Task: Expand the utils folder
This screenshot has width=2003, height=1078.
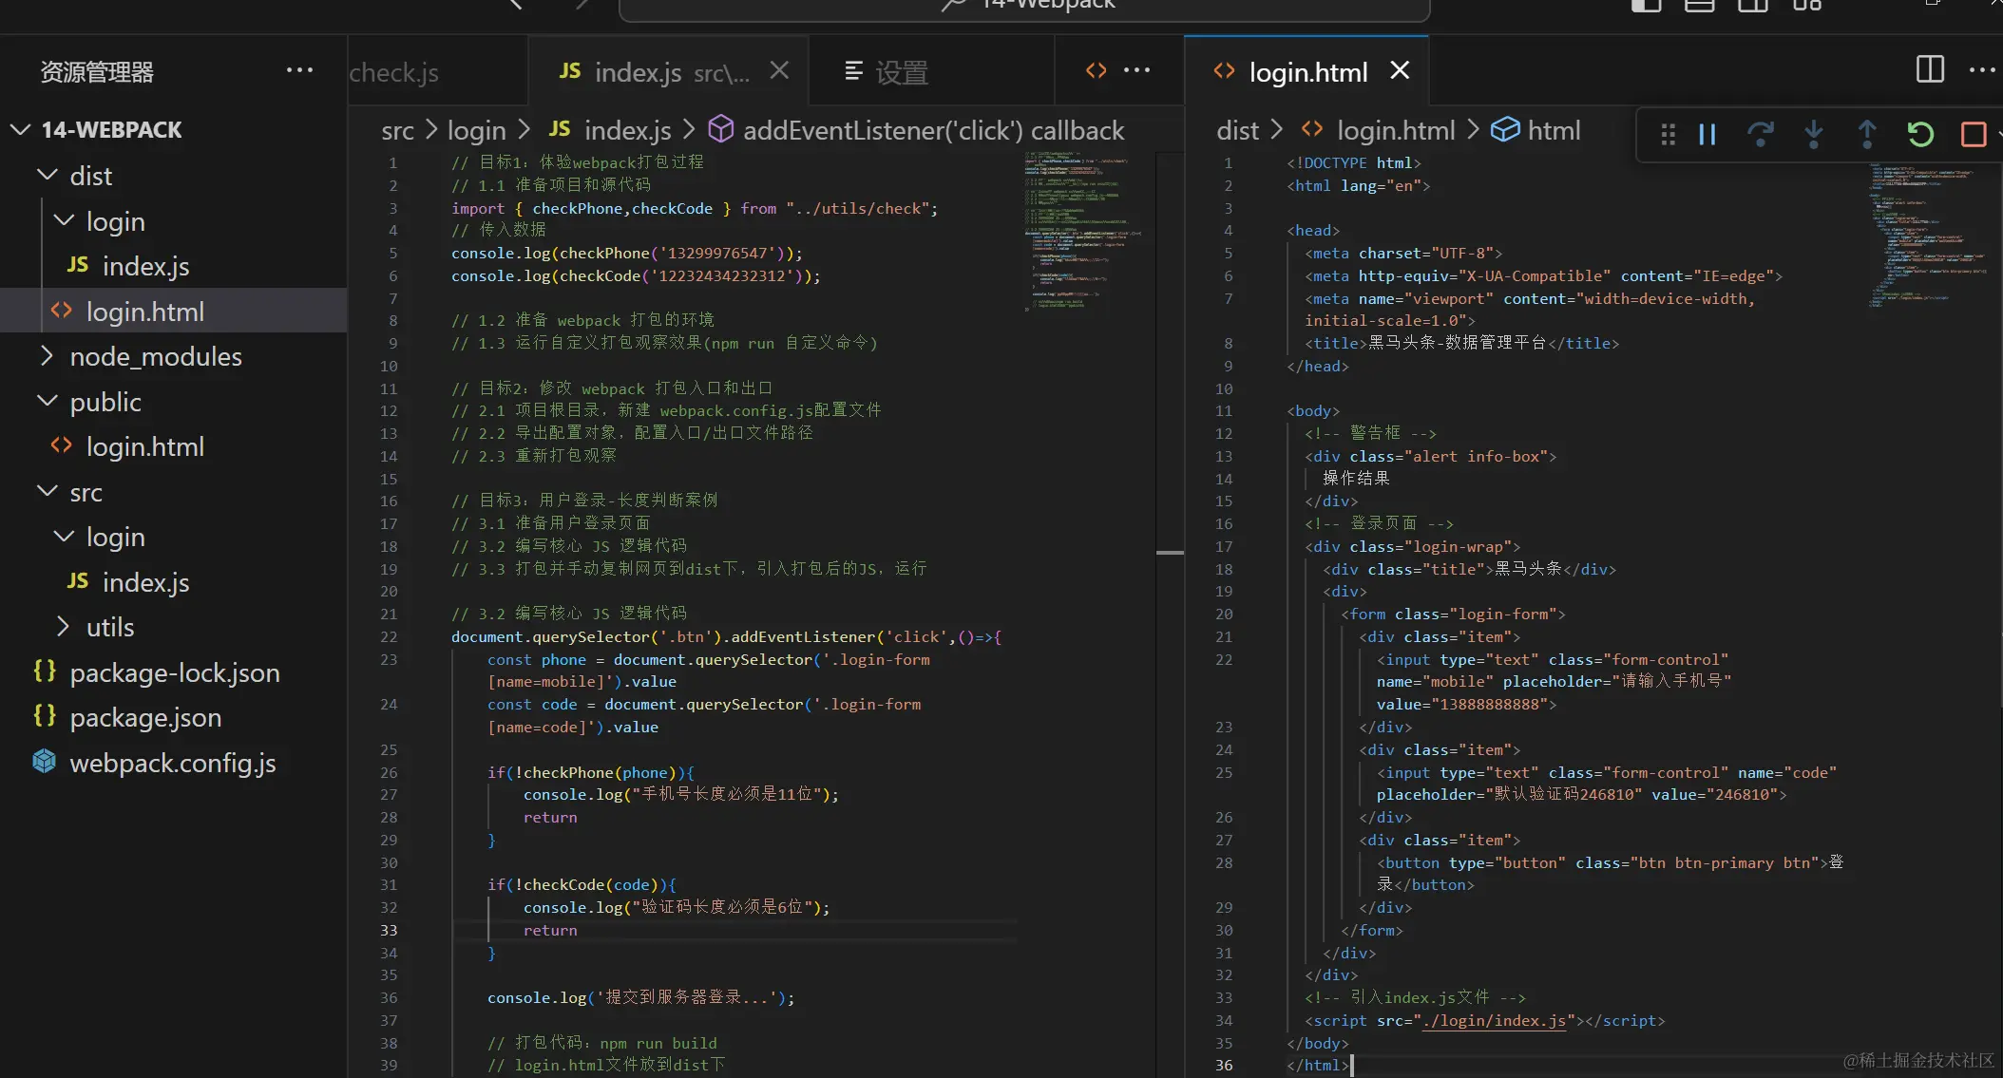Action: (110, 627)
